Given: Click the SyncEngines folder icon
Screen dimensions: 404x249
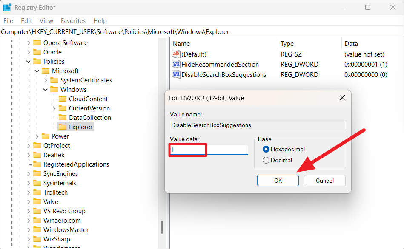Looking at the screenshot, I should coord(37,174).
